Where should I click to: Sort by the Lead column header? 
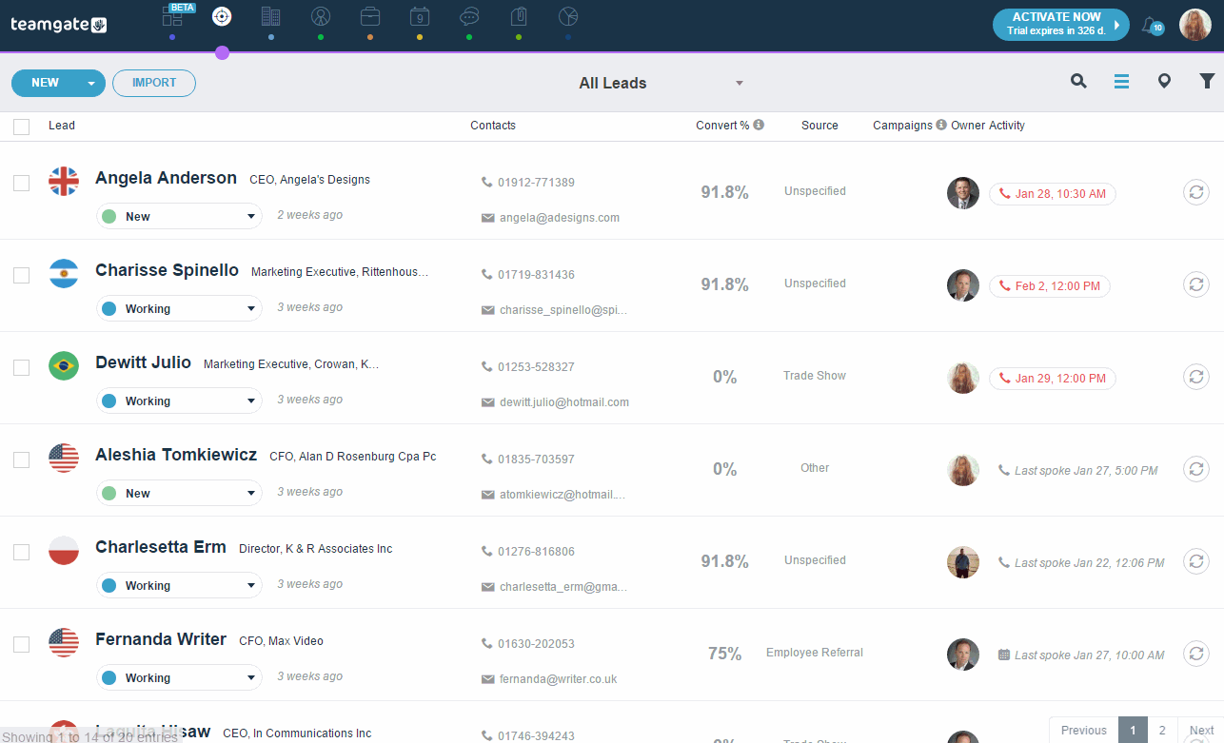pyautogui.click(x=62, y=126)
